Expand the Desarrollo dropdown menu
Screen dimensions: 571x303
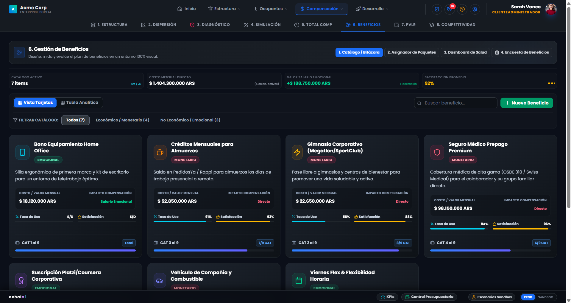(372, 9)
